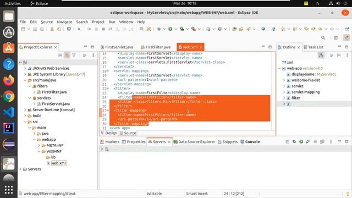This screenshot has width=352, height=198.
Task: Open the Data Source Explorer tab
Action: coord(194,142)
